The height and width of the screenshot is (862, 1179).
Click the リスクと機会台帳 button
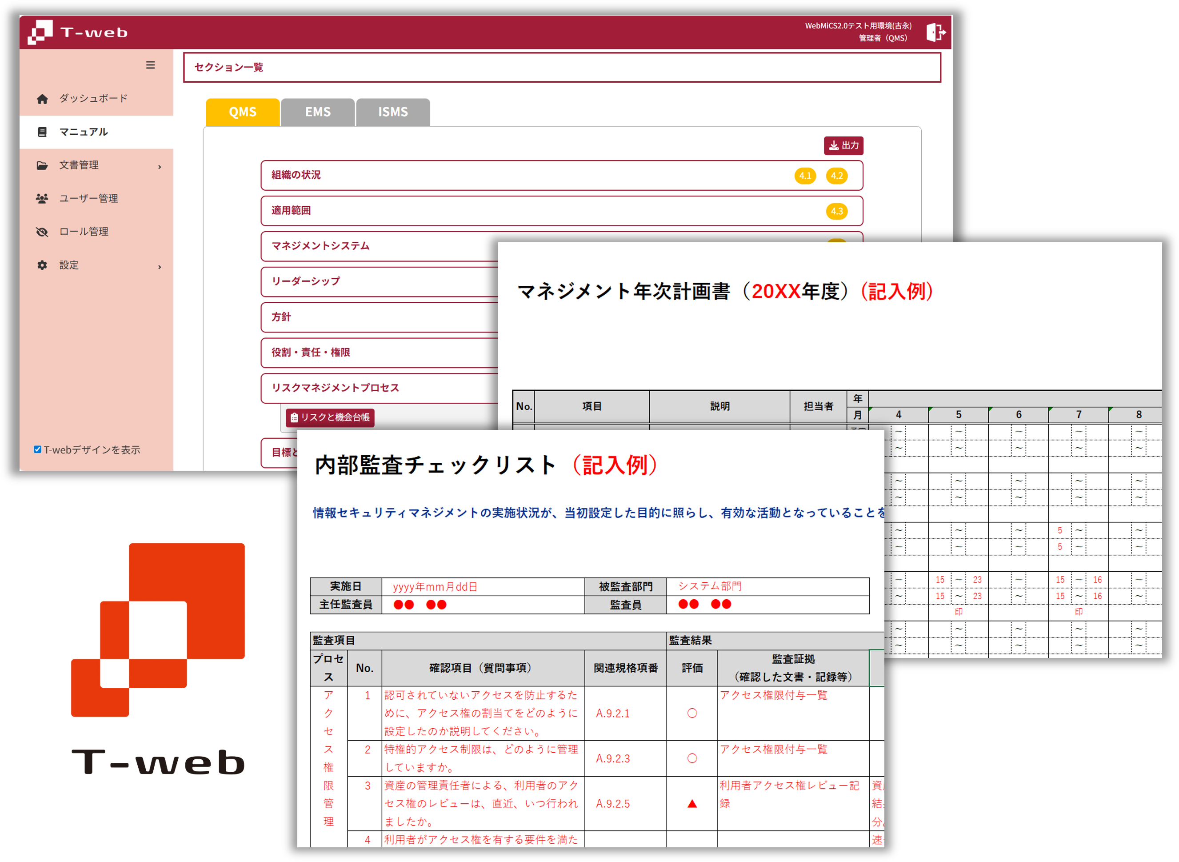[x=331, y=417]
